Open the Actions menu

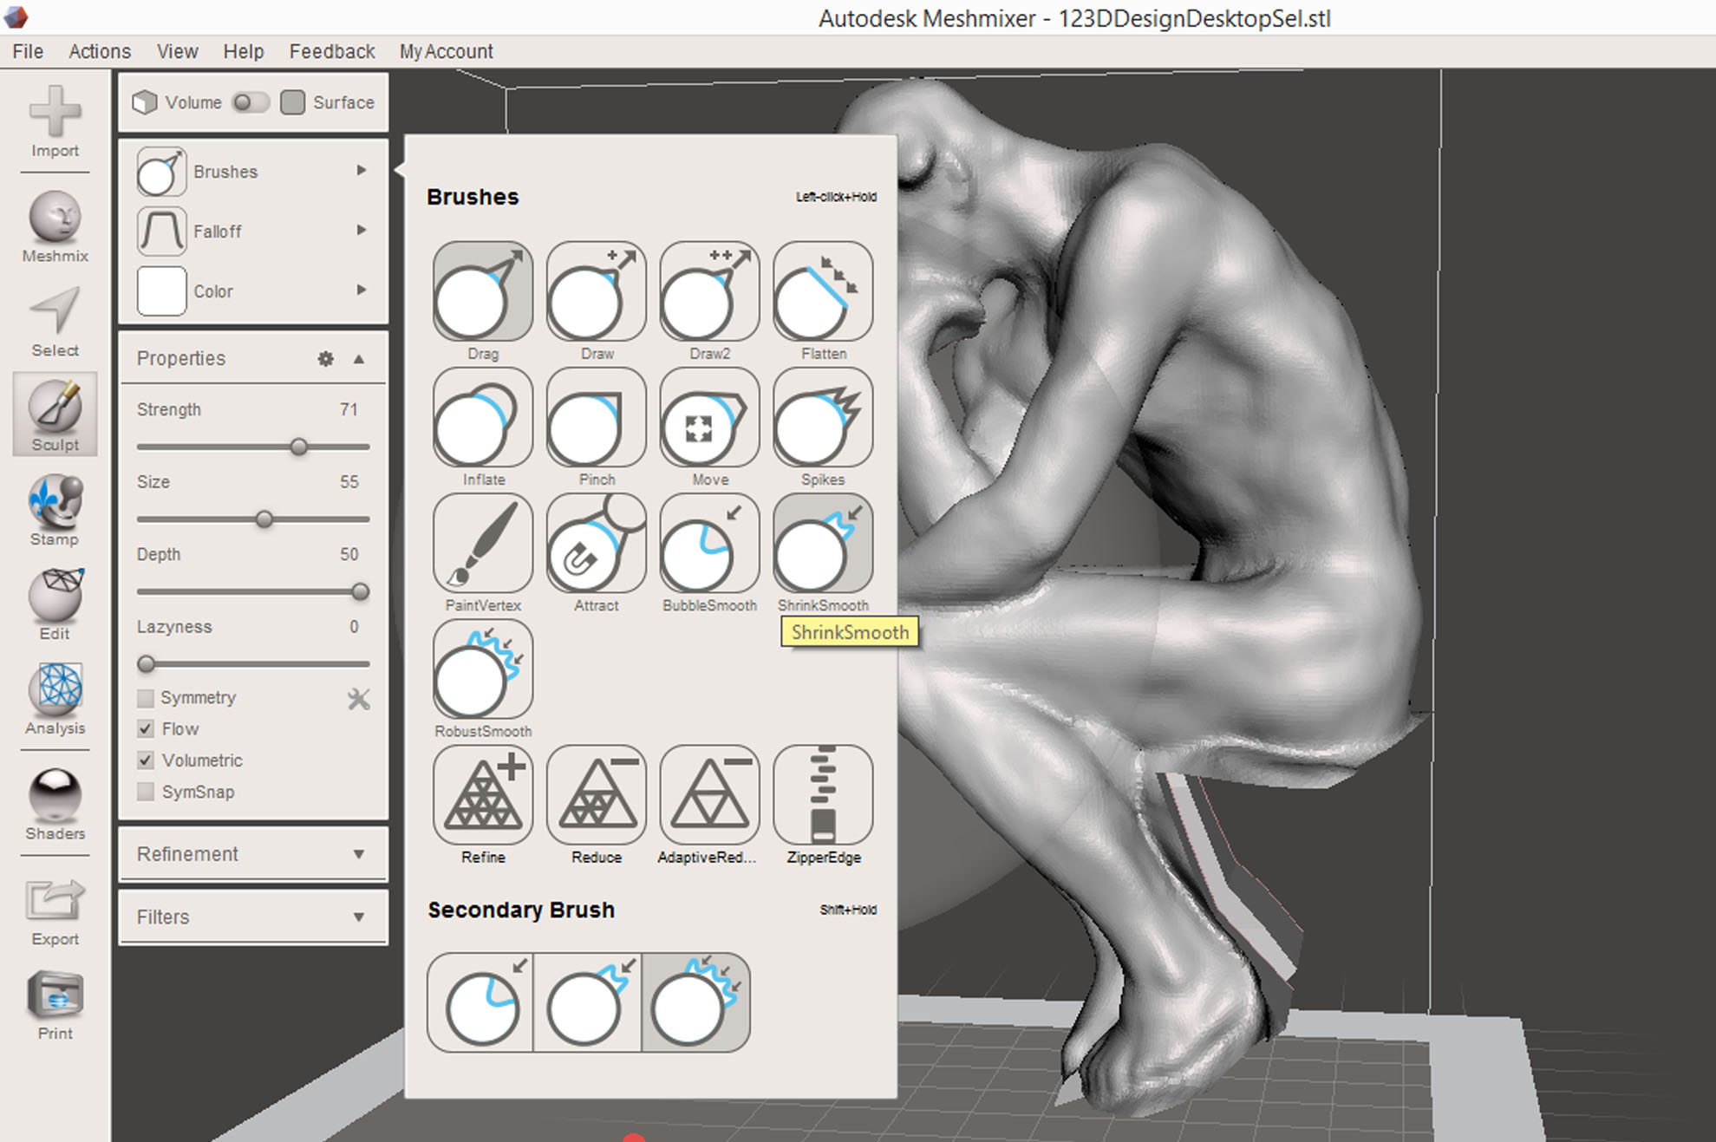pos(100,51)
